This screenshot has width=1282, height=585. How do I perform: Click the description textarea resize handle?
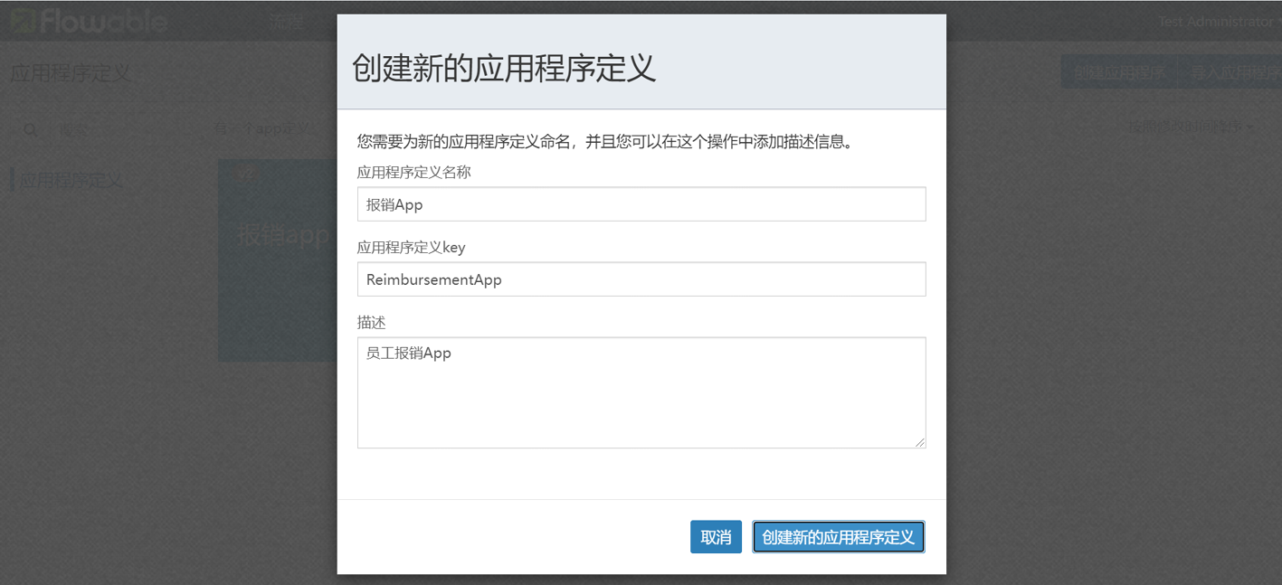(920, 442)
